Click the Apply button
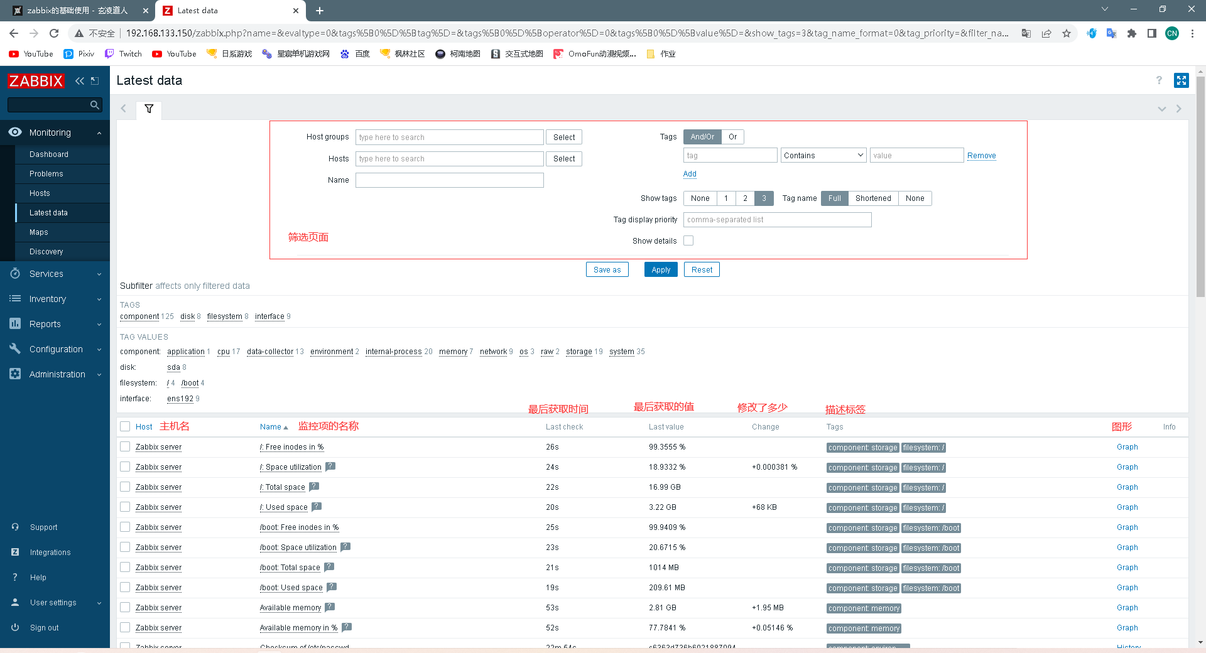 click(x=660, y=269)
